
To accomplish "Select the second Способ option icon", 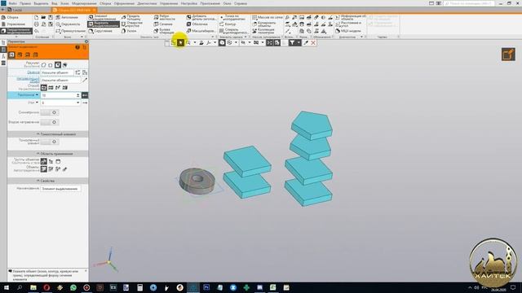I will click(x=51, y=88).
